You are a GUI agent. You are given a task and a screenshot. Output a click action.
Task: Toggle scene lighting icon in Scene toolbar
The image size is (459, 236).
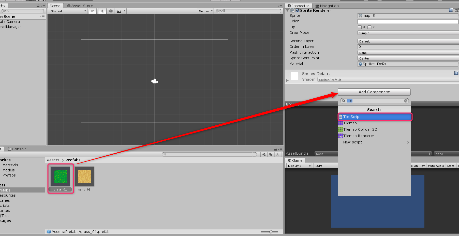click(x=102, y=11)
